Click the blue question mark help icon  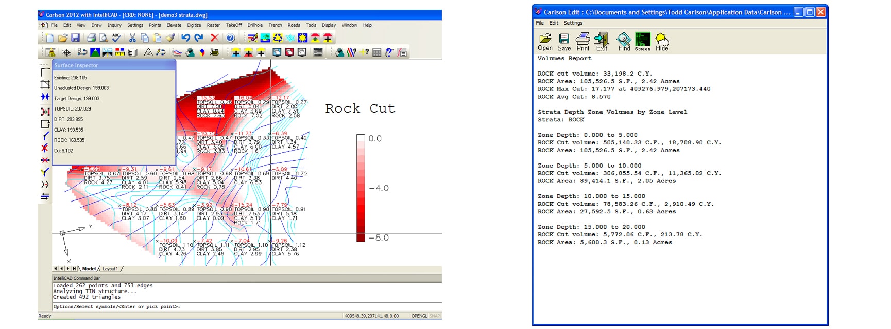click(231, 38)
